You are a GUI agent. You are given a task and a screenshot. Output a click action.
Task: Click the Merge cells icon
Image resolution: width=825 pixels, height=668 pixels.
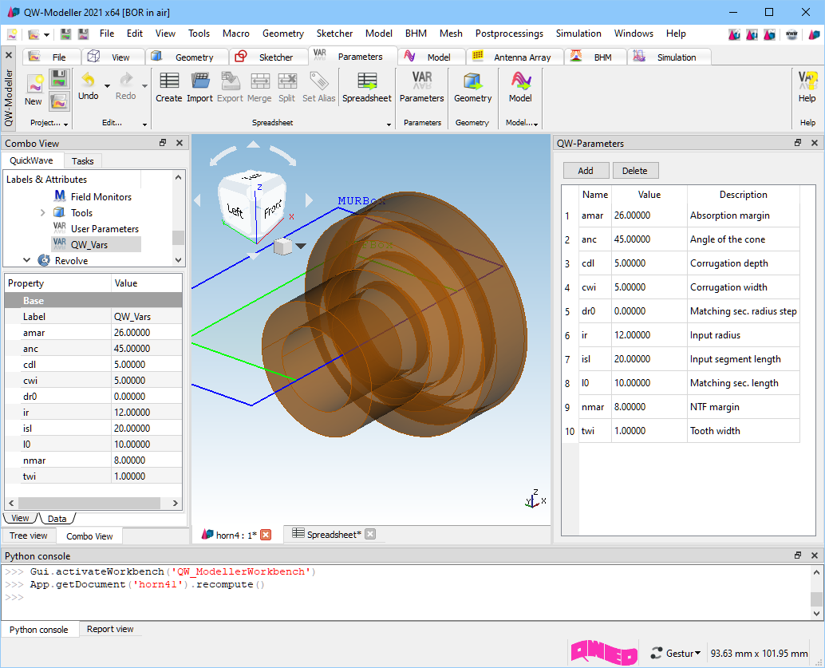point(259,81)
